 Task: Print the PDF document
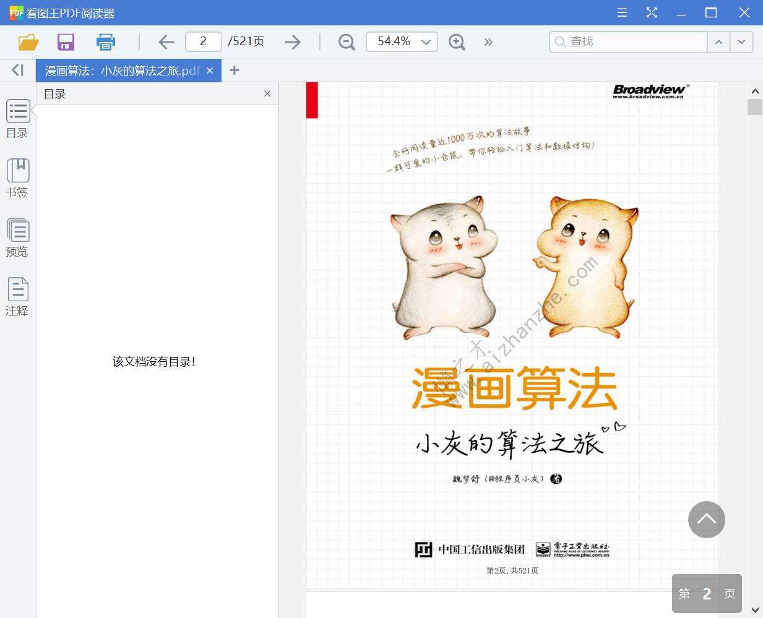105,41
